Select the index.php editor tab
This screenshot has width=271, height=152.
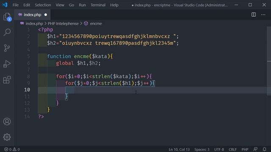coord(32,15)
